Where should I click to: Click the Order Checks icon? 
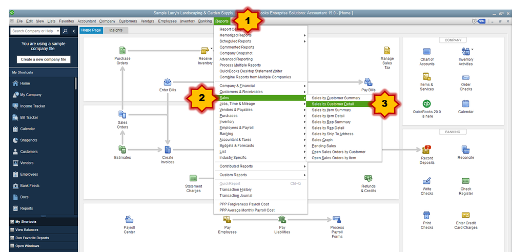[466, 78]
